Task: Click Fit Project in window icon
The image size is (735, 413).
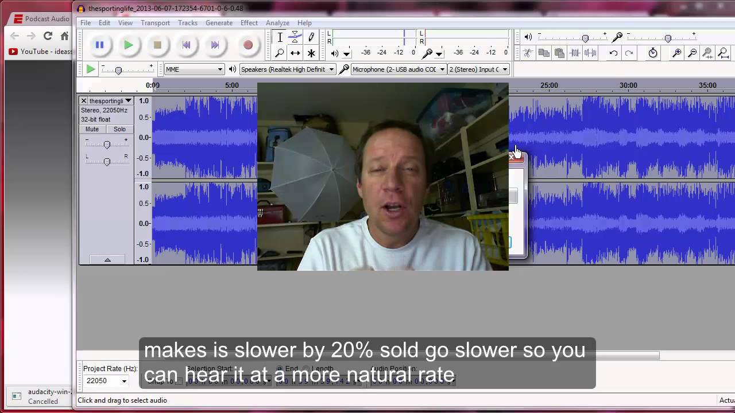Action: coord(724,53)
